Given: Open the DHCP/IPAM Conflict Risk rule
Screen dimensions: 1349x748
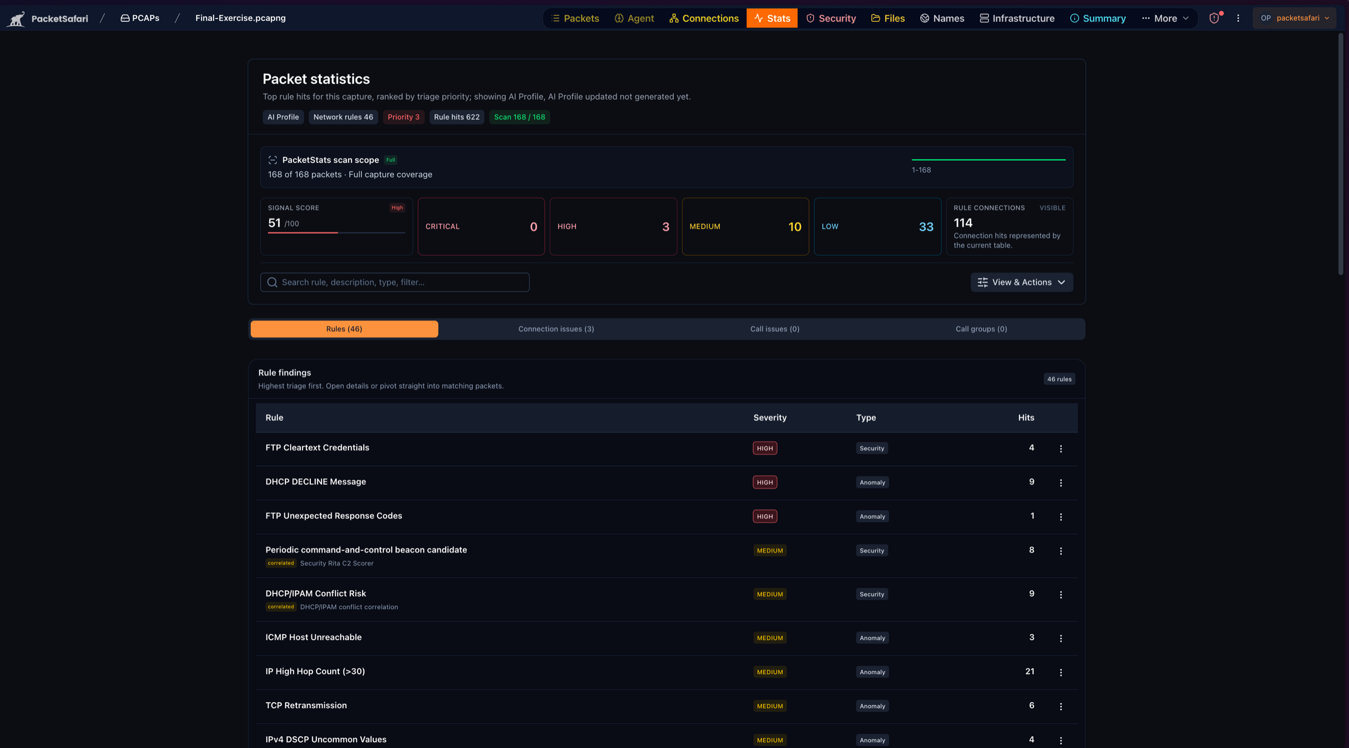Looking at the screenshot, I should tap(315, 593).
